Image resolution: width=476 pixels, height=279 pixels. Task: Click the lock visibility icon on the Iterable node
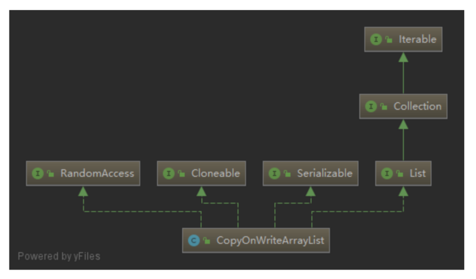coord(389,40)
